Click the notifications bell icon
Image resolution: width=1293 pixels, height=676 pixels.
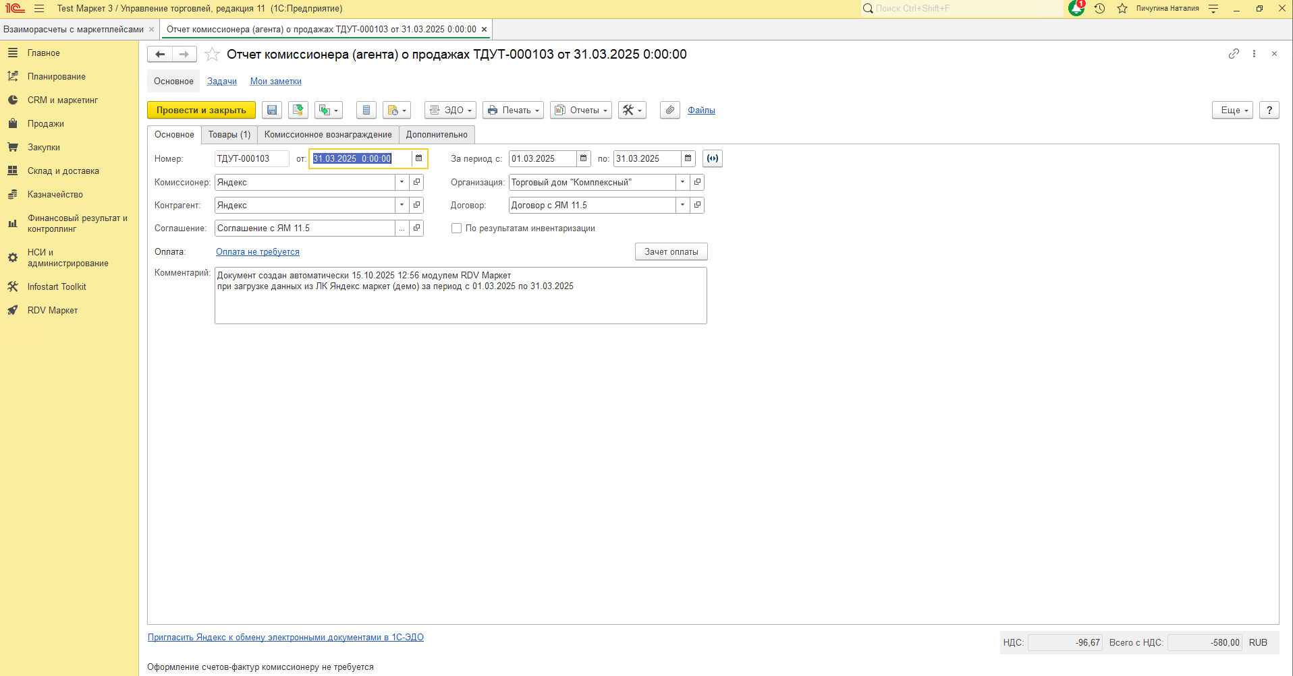1076,8
